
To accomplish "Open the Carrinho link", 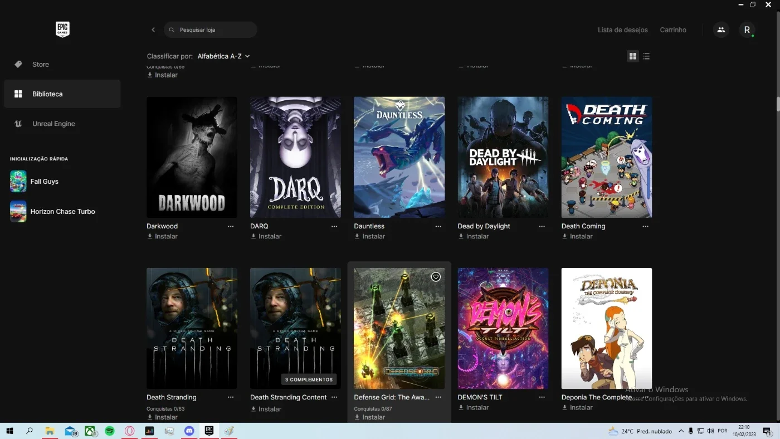I will (673, 30).
